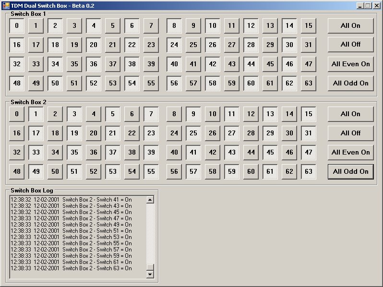This screenshot has width=383, height=287.
Task: Toggle switch 33 in Switch Box 2
Action: 36,153
